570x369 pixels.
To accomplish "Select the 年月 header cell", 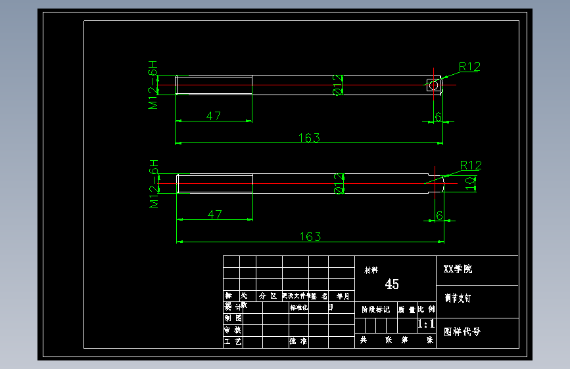I will [x=343, y=296].
